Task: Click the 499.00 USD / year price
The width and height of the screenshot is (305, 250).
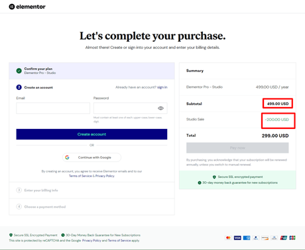Action: coord(272,87)
